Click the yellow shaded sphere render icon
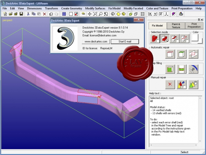Image resolution: width=206 pixels, height=155 pixels. click(118, 14)
